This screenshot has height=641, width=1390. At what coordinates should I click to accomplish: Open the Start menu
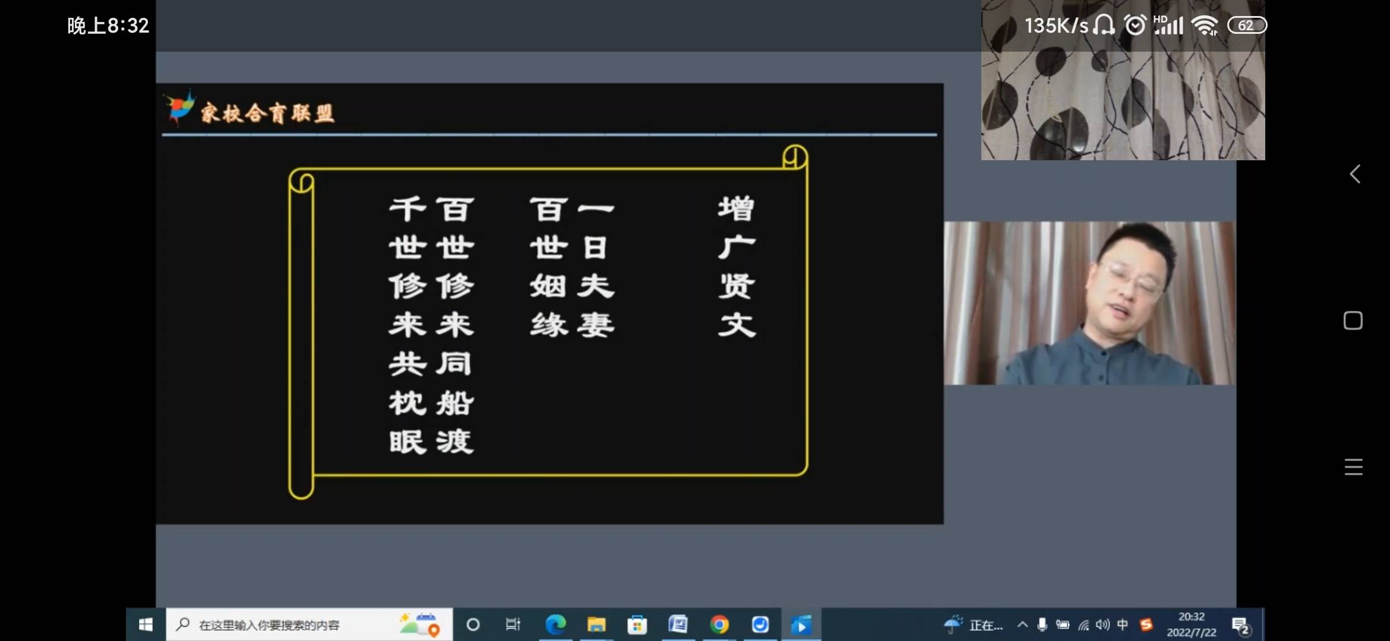(146, 624)
